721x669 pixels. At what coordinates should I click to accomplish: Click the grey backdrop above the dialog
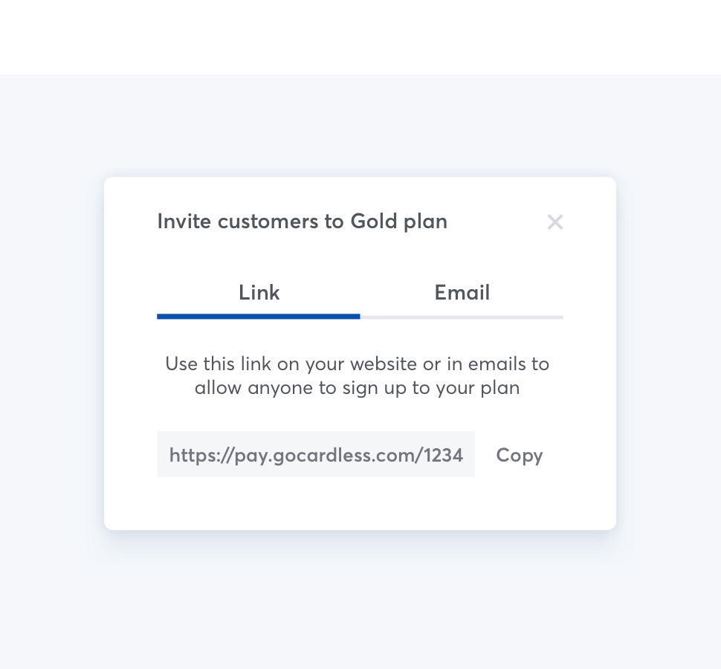tap(360, 125)
